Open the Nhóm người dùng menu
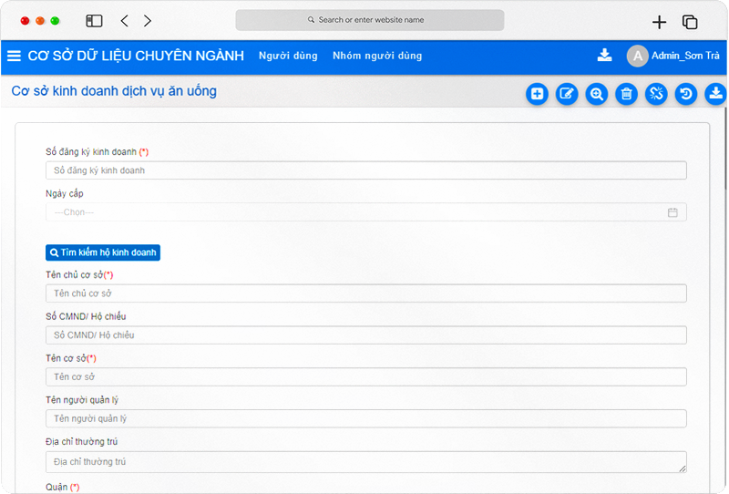This screenshot has height=494, width=729. pos(377,56)
